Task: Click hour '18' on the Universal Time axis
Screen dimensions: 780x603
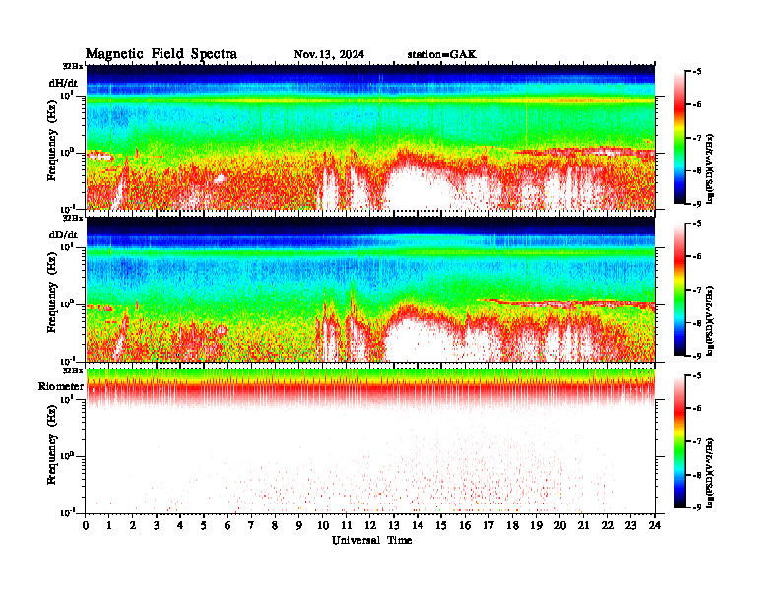Action: 512,526
